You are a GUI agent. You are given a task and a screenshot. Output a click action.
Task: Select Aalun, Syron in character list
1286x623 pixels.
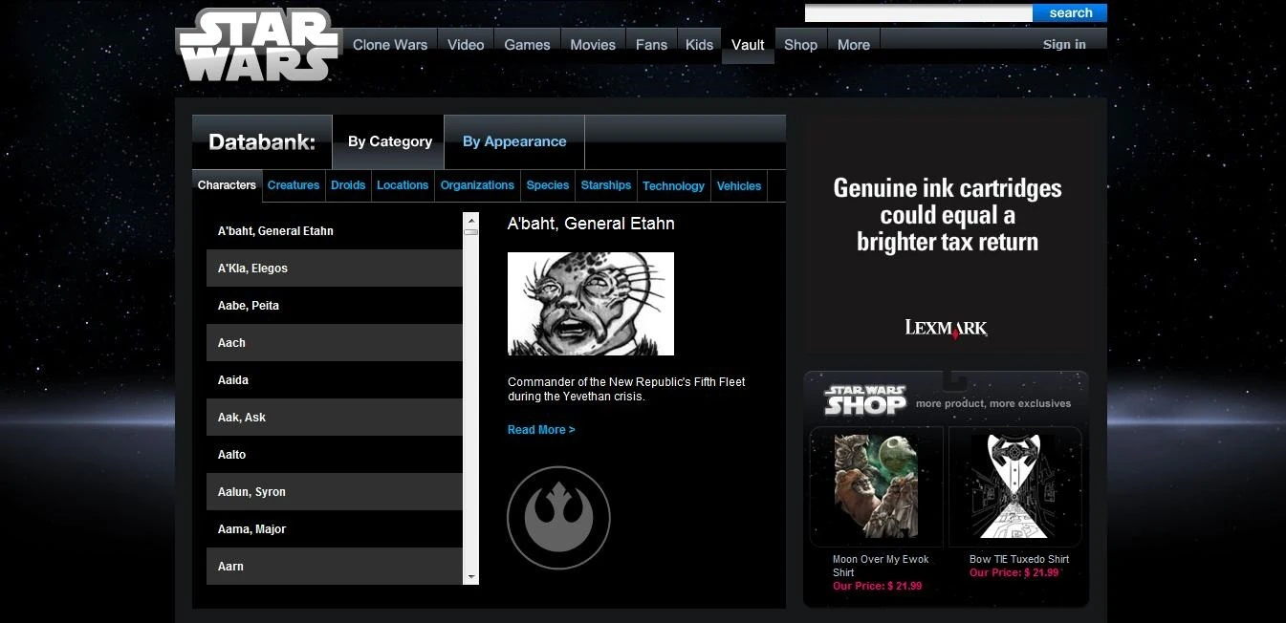(335, 492)
